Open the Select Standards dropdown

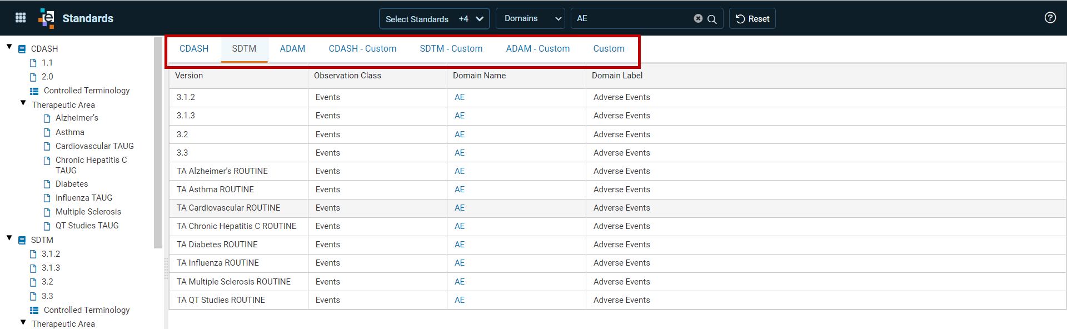[434, 18]
